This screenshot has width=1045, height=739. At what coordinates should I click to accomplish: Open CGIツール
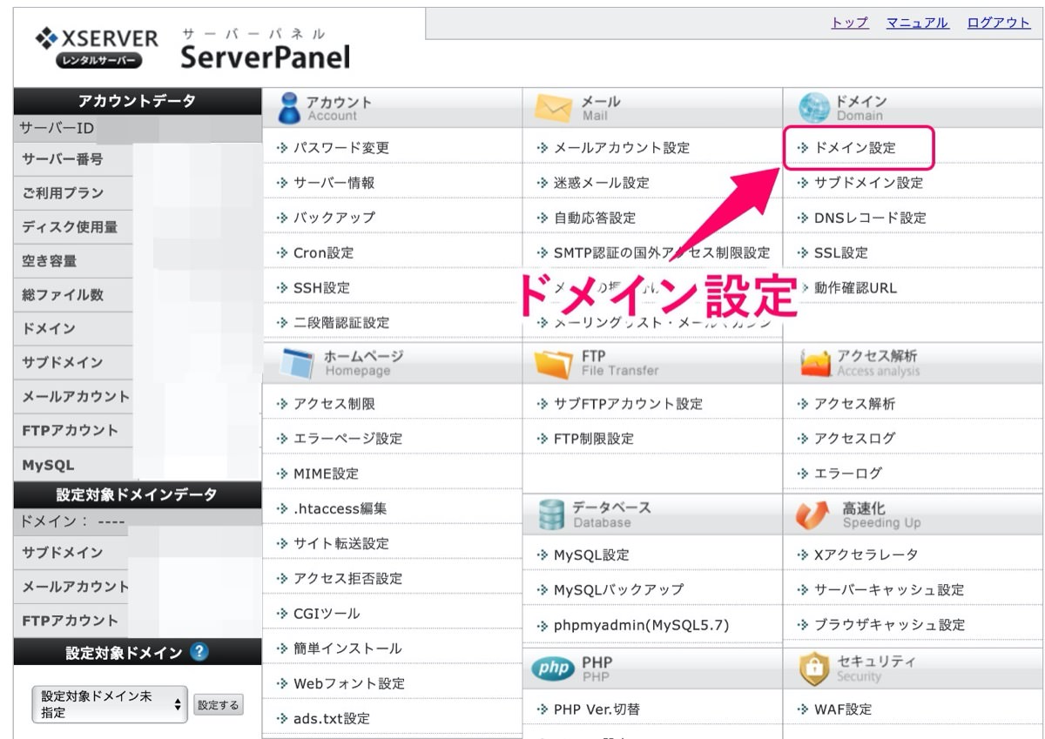(x=327, y=613)
